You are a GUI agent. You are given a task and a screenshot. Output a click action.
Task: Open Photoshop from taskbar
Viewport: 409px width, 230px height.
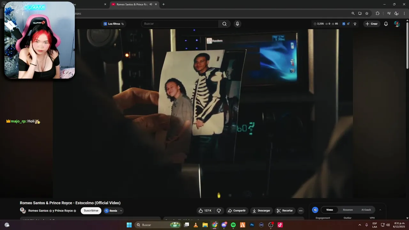click(x=252, y=225)
